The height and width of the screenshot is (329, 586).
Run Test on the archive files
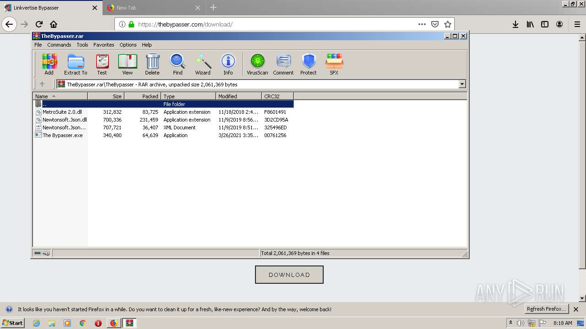pyautogui.click(x=102, y=64)
